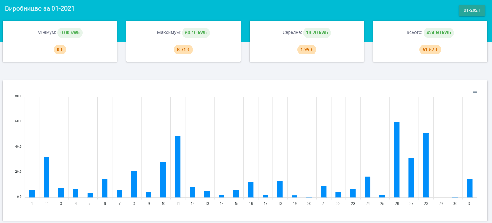Viewport: 492px width, 223px height.
Task: Open the chart hamburger menu icon
Action: click(475, 91)
